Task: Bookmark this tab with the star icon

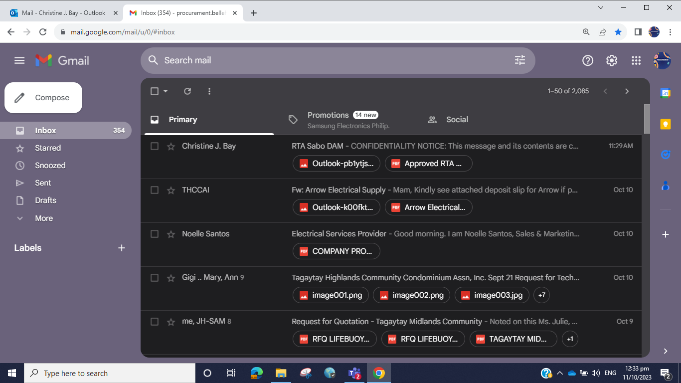Action: tap(618, 32)
